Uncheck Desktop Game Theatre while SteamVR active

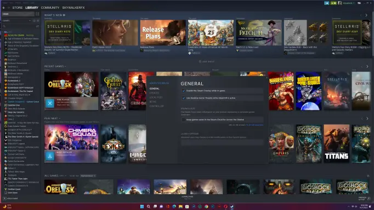(183, 98)
